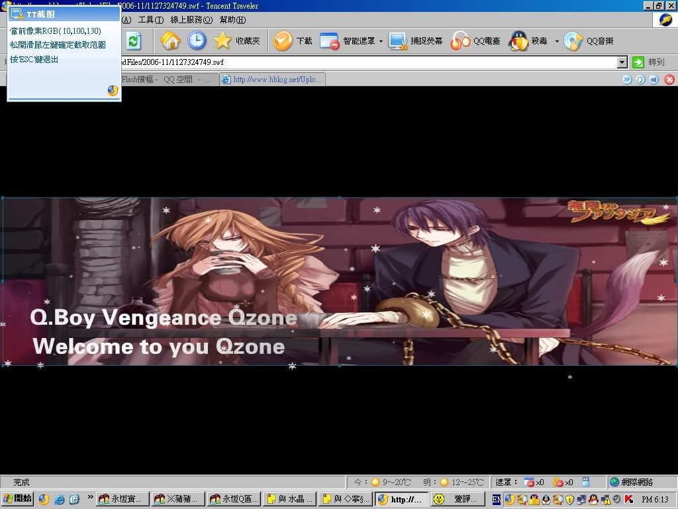Image resolution: width=678 pixels, height=509 pixels.
Task: Click the 網際網路 internet zone globe
Action: click(614, 482)
